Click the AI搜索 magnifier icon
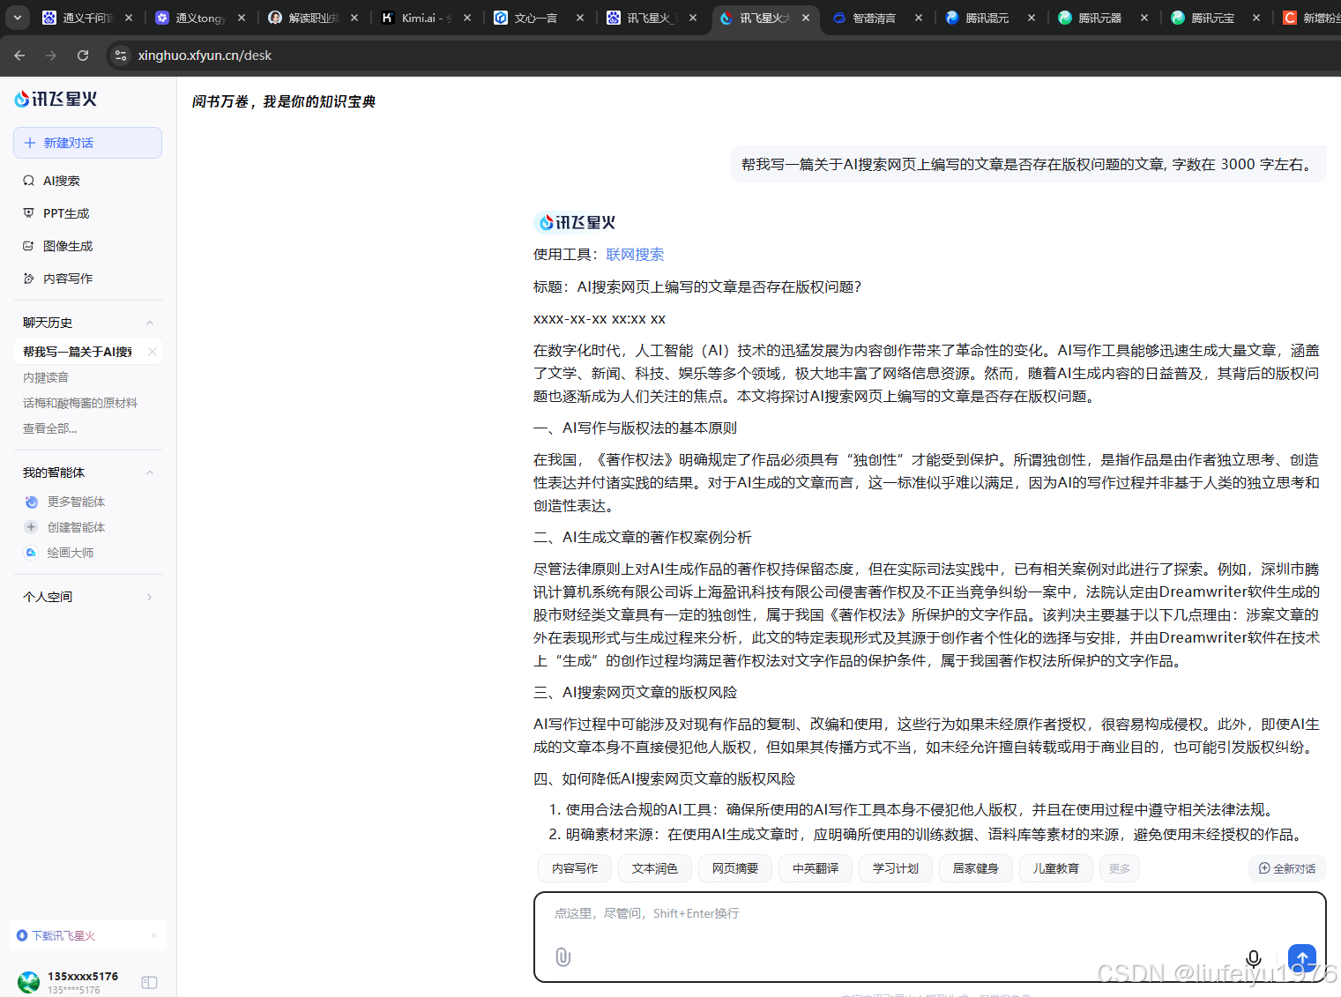This screenshot has height=997, width=1341. coord(28,181)
